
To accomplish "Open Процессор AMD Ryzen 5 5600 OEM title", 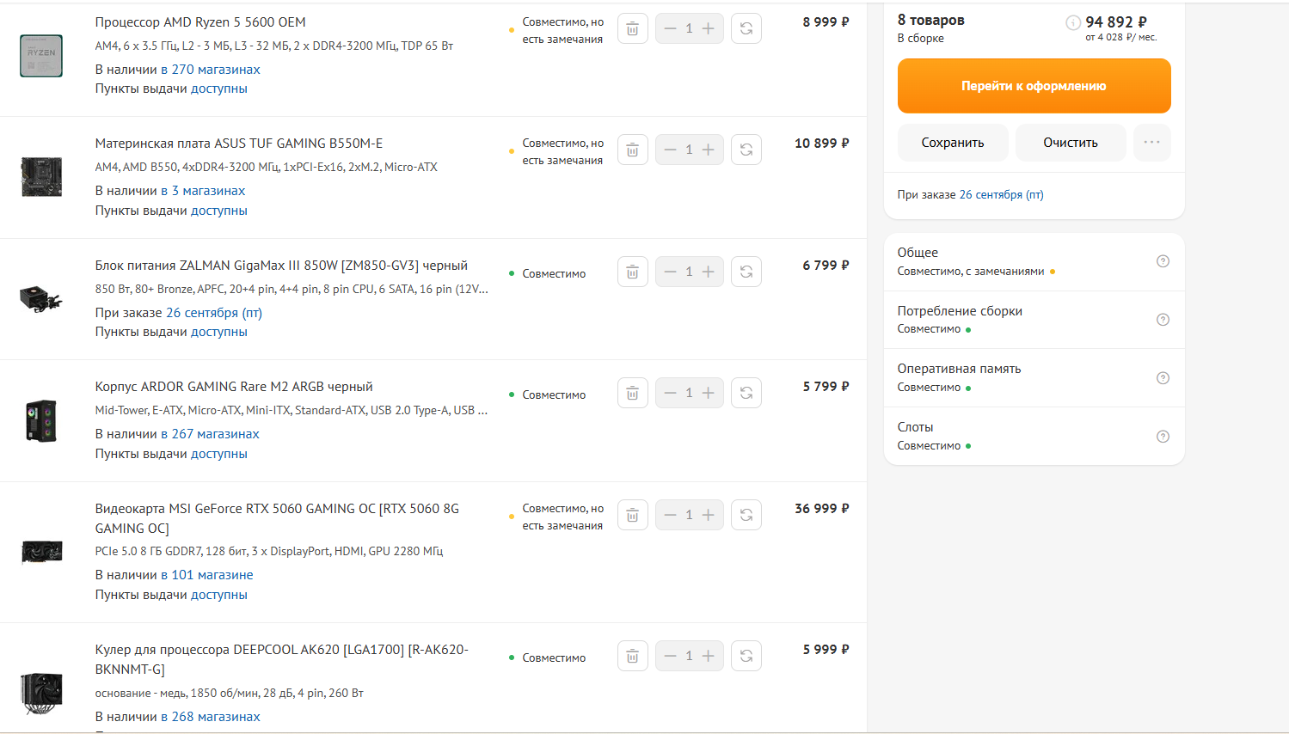I will coord(200,22).
